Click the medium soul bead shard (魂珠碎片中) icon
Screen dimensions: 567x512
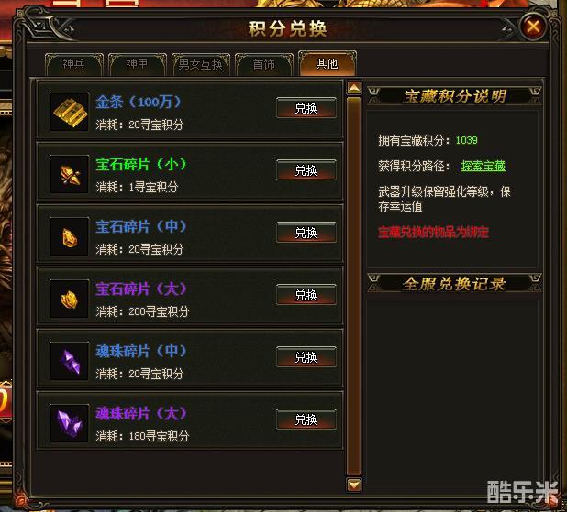pyautogui.click(x=70, y=361)
